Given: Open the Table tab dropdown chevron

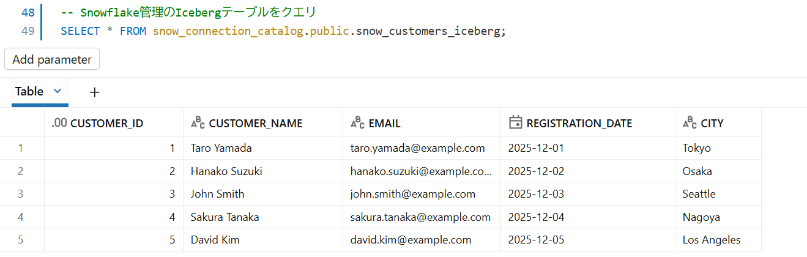Looking at the screenshot, I should click(x=58, y=91).
